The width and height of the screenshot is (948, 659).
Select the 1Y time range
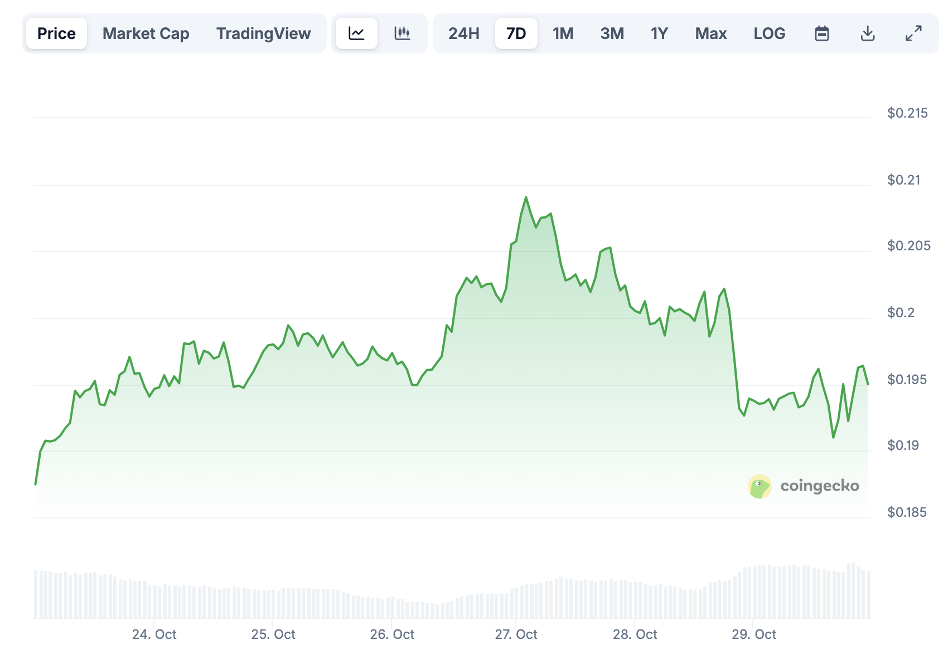[x=659, y=33]
